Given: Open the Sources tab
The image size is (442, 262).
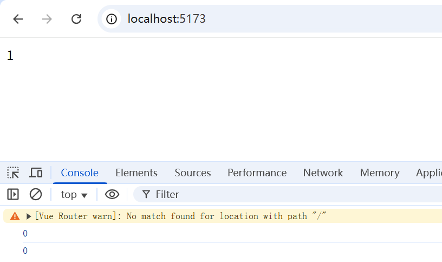Looking at the screenshot, I should click(193, 173).
